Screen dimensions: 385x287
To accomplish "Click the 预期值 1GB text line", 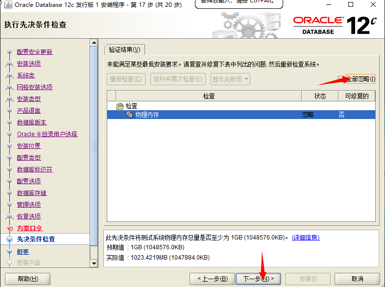I will coord(145,247).
